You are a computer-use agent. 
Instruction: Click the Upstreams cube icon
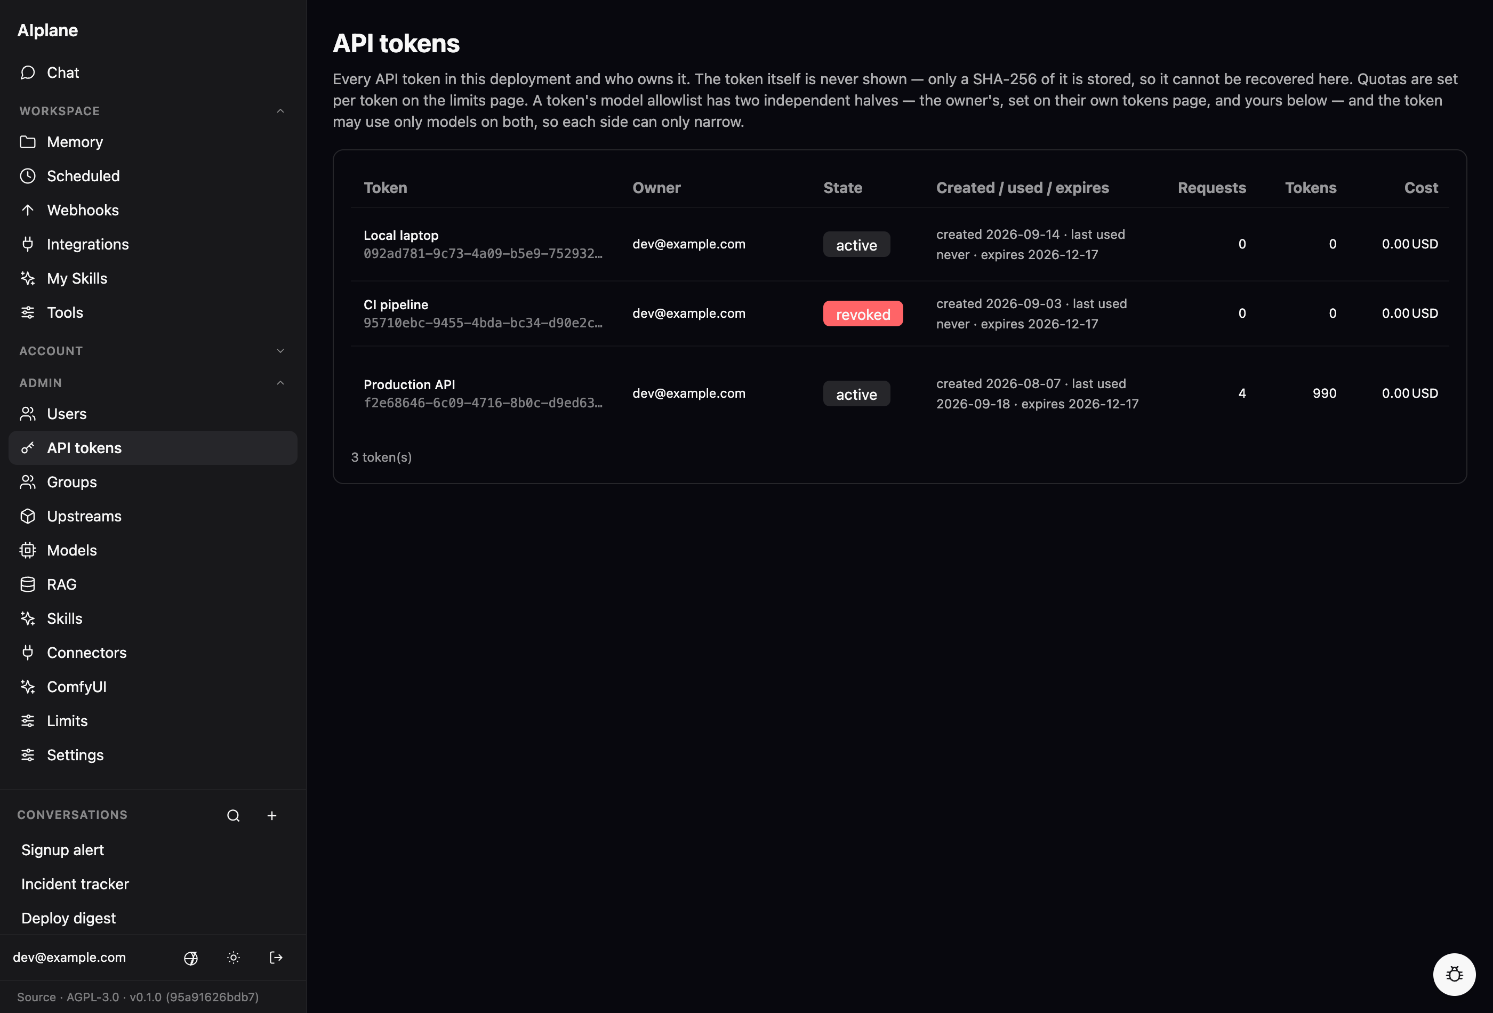[28, 516]
